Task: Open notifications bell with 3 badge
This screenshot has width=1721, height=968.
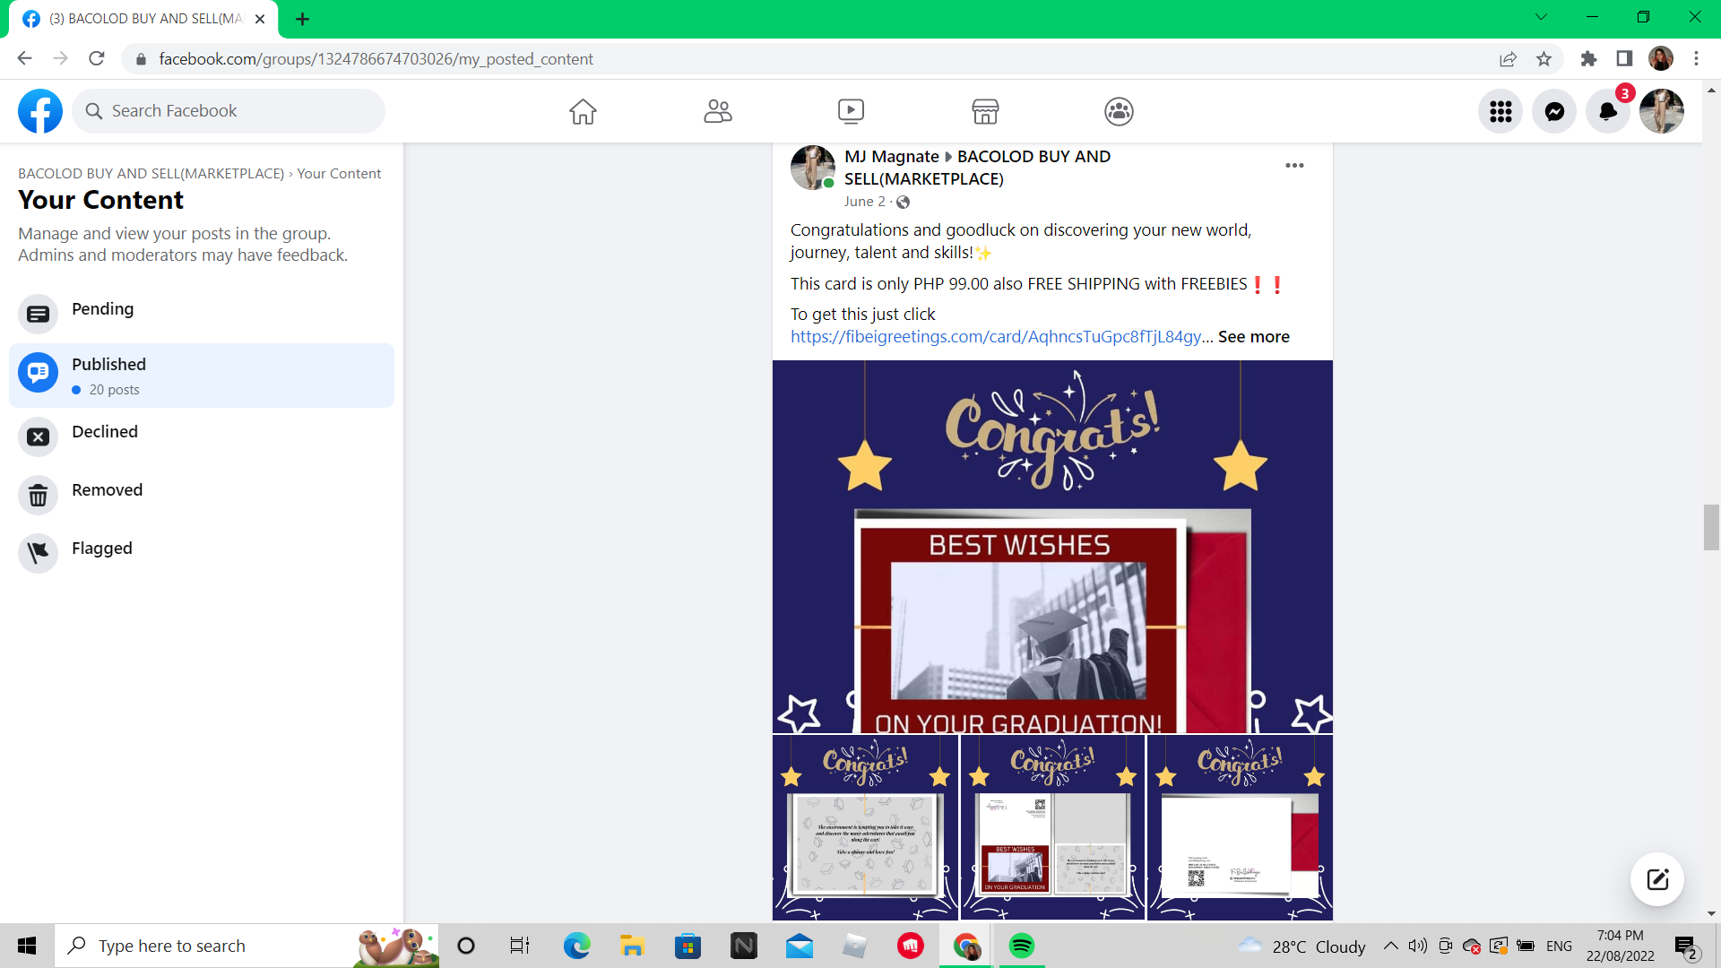Action: click(x=1608, y=111)
